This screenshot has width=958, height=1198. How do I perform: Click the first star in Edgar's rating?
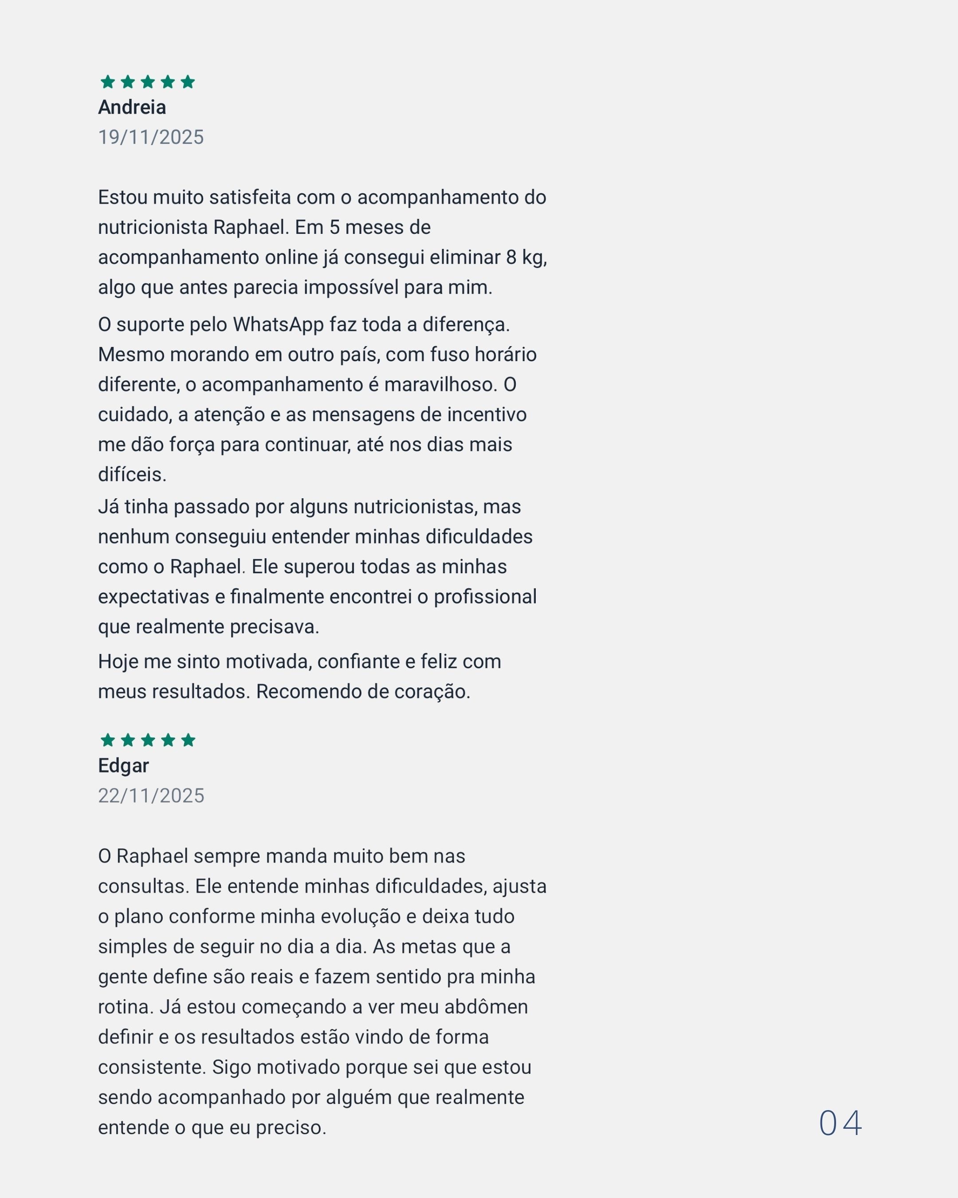[x=108, y=740]
